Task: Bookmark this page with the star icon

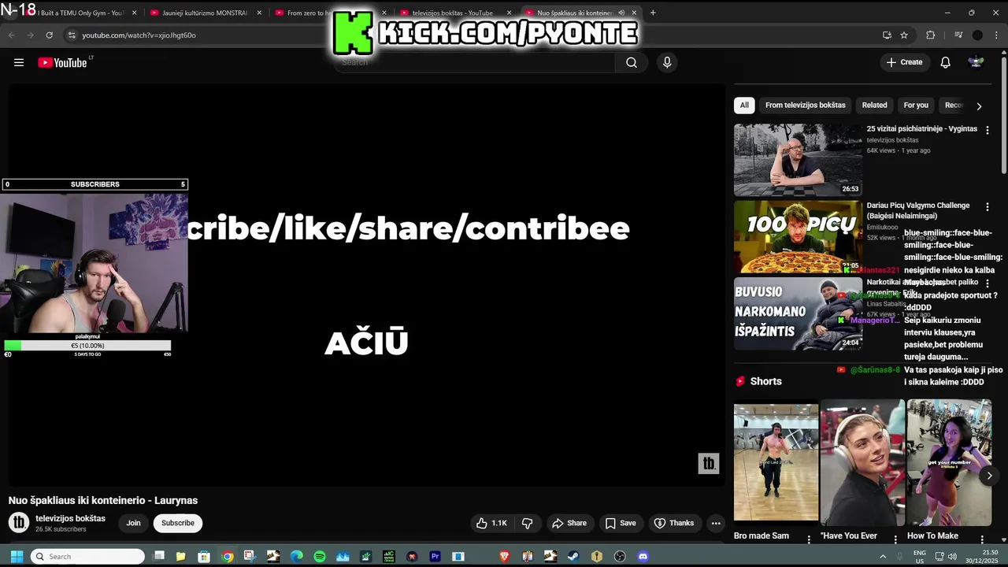Action: click(x=904, y=35)
